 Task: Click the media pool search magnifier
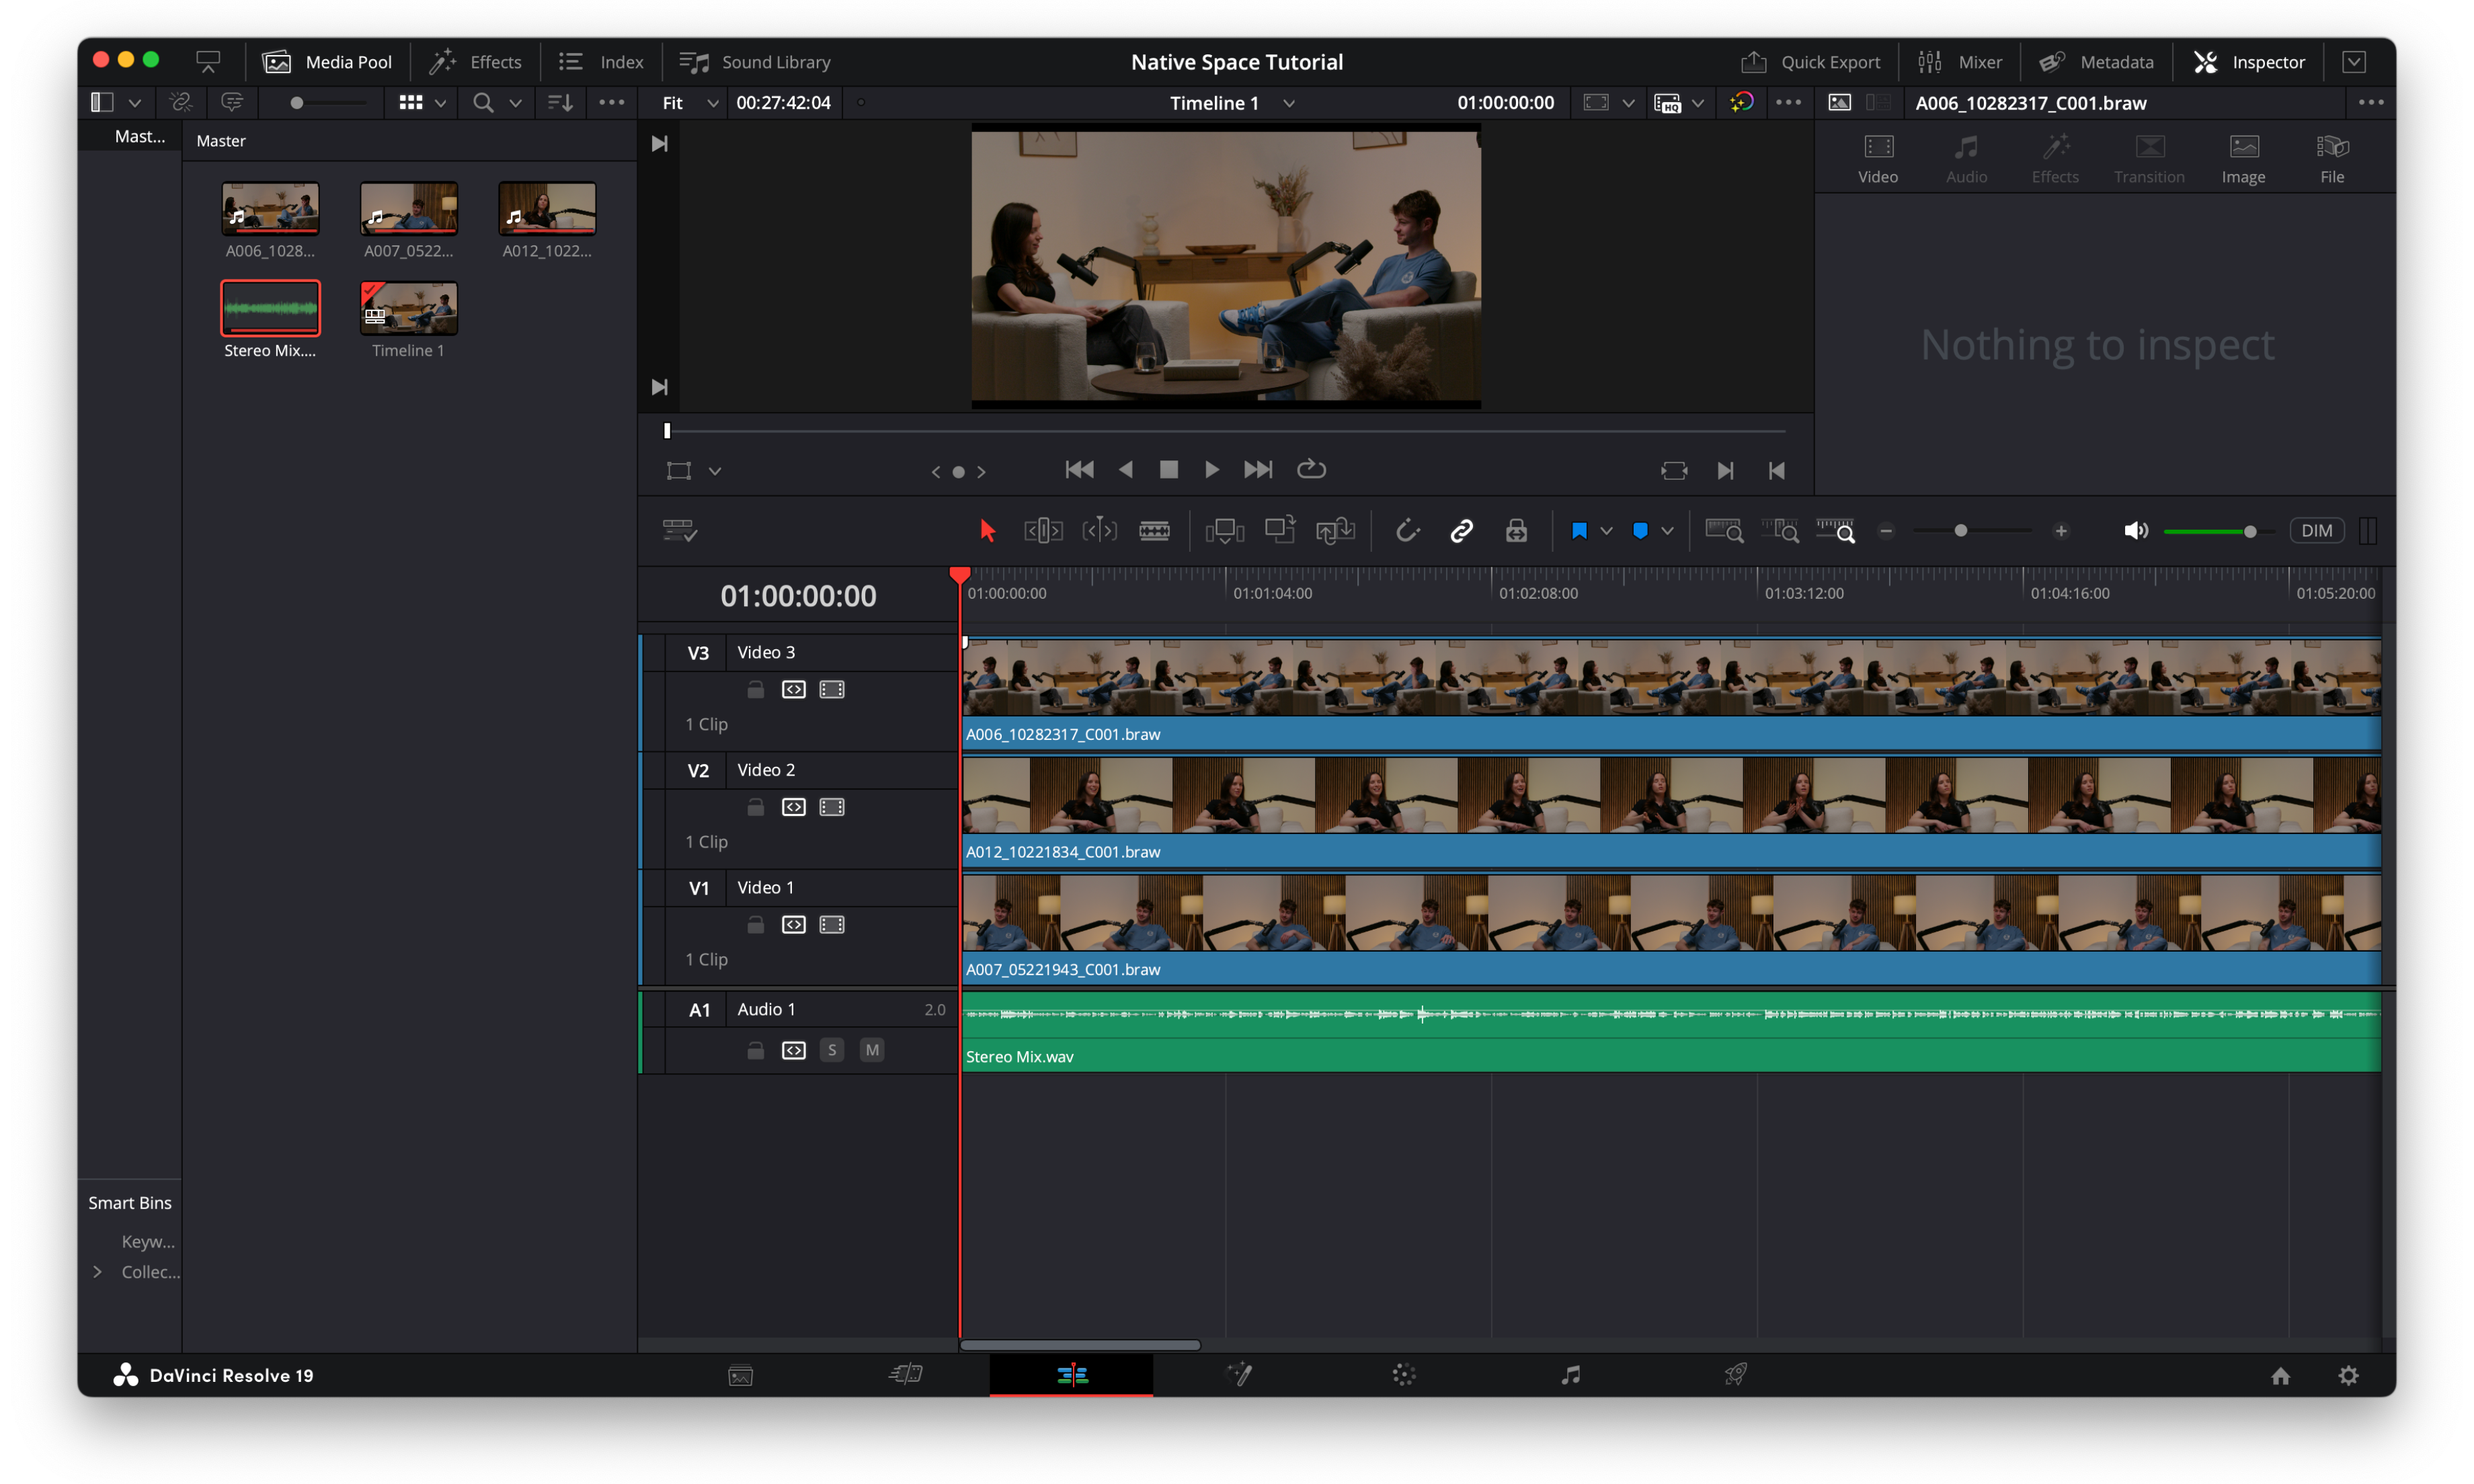click(x=483, y=102)
